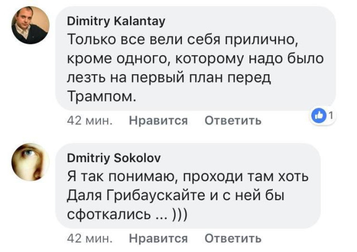Image resolution: width=357 pixels, height=252 pixels.
Task: Reply to Dimitry Kalantay with Ответить
Action: pyautogui.click(x=233, y=120)
